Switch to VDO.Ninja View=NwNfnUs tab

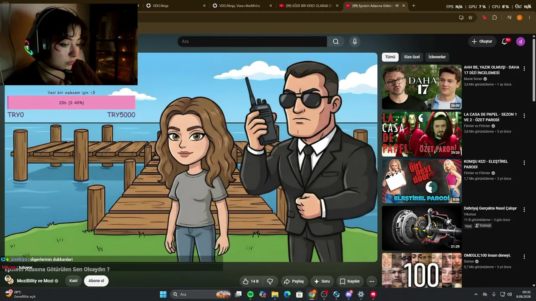pos(243,6)
